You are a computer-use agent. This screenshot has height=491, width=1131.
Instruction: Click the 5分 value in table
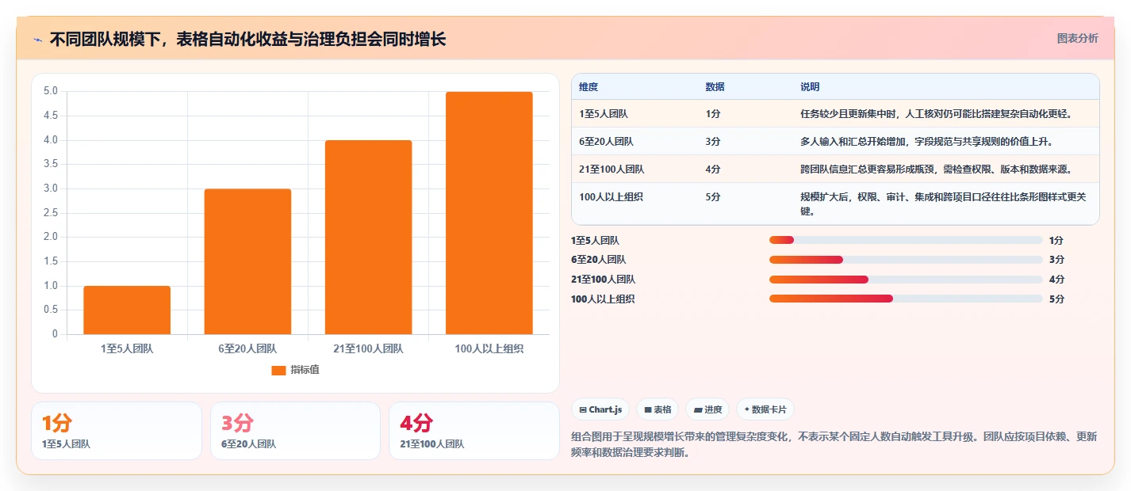coord(713,196)
